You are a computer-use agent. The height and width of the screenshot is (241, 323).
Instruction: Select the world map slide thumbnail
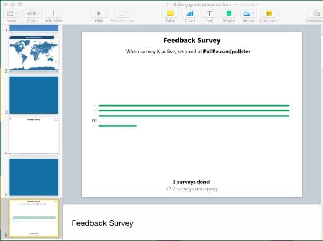(x=33, y=53)
